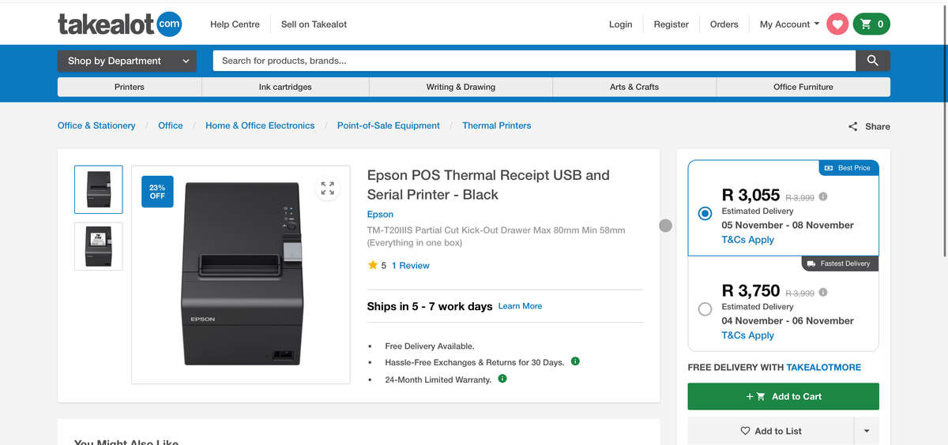Open Orders page
The width and height of the screenshot is (948, 445).
tap(724, 24)
